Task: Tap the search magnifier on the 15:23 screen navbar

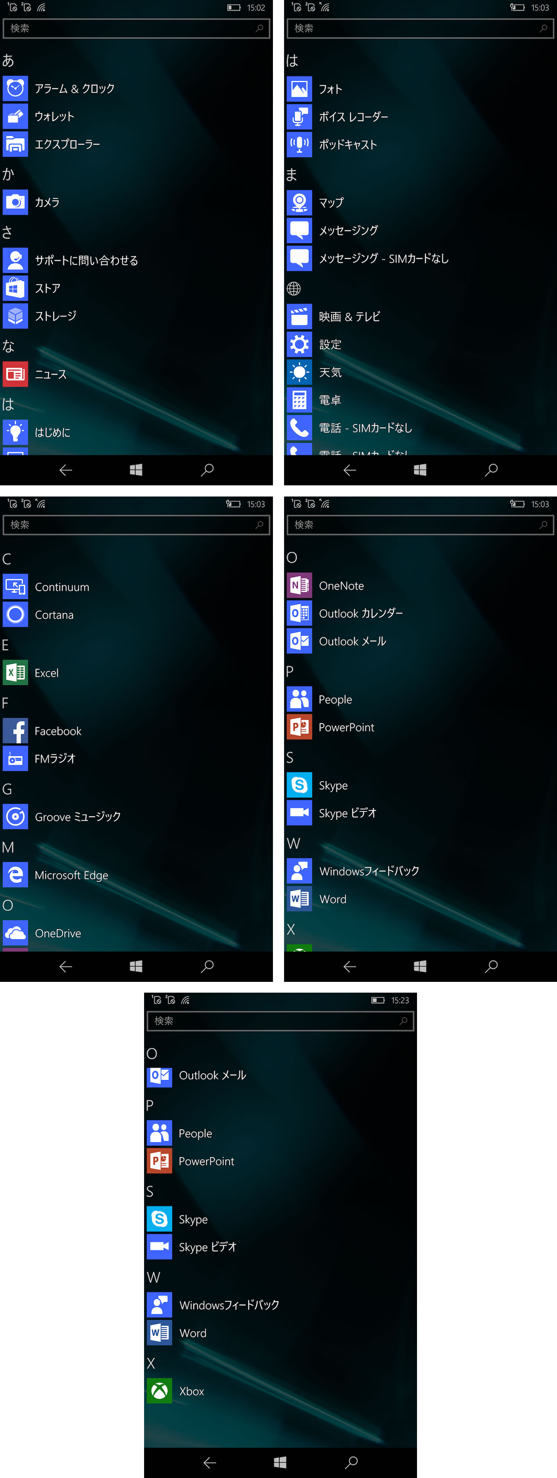Action: 351,1462
